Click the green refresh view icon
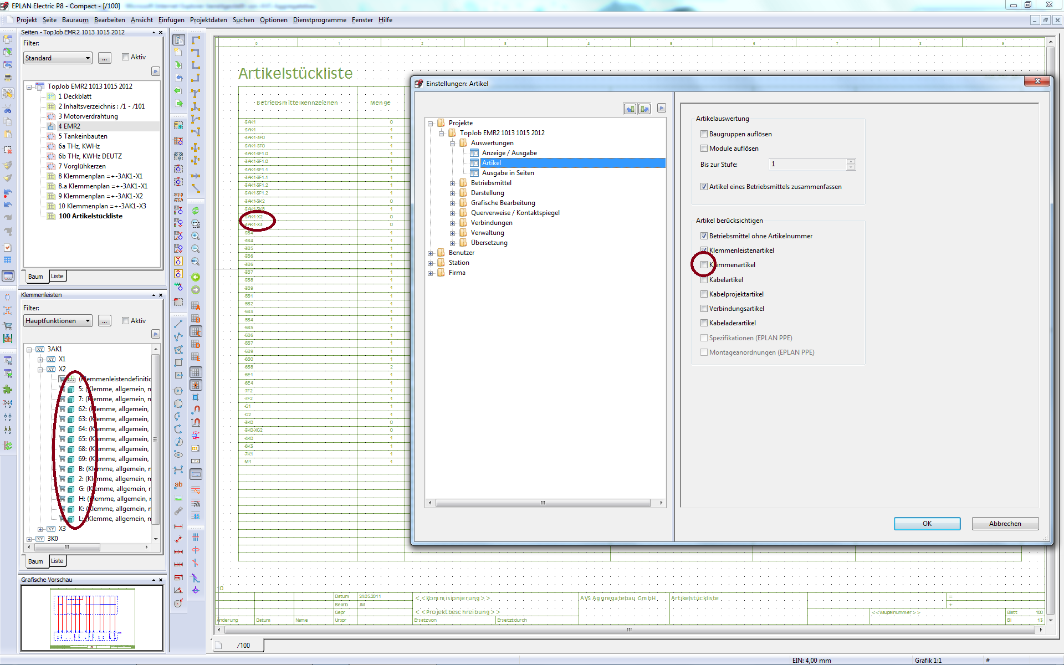 (196, 211)
